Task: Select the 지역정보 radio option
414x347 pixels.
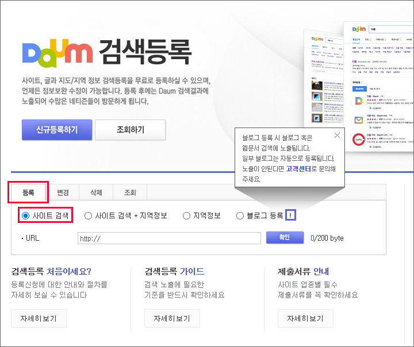Action: [186, 216]
